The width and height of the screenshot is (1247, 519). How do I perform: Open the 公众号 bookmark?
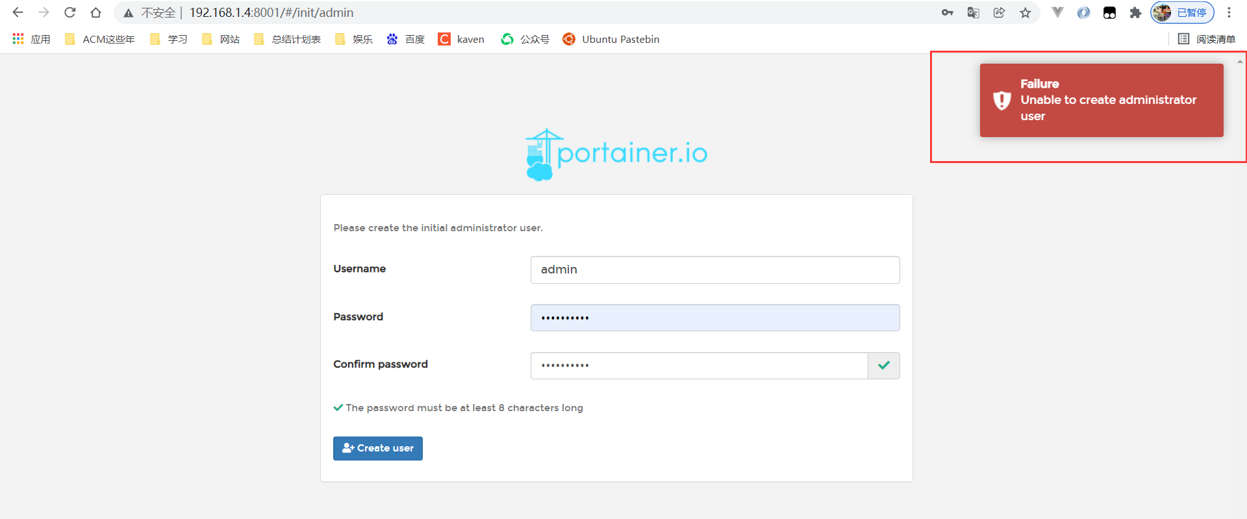(525, 39)
